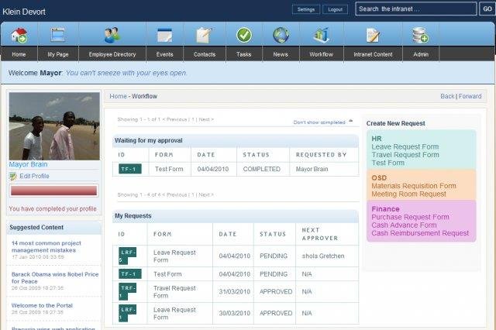Open the Intranet Content menu item
This screenshot has height=330, width=496.
[373, 54]
